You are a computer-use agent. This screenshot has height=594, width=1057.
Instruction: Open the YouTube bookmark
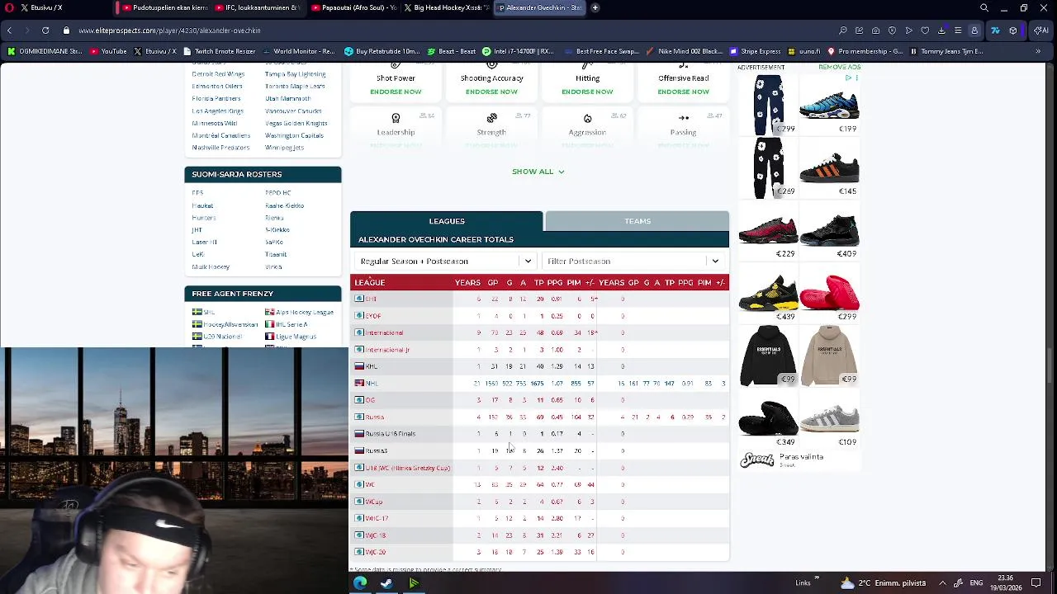point(109,51)
